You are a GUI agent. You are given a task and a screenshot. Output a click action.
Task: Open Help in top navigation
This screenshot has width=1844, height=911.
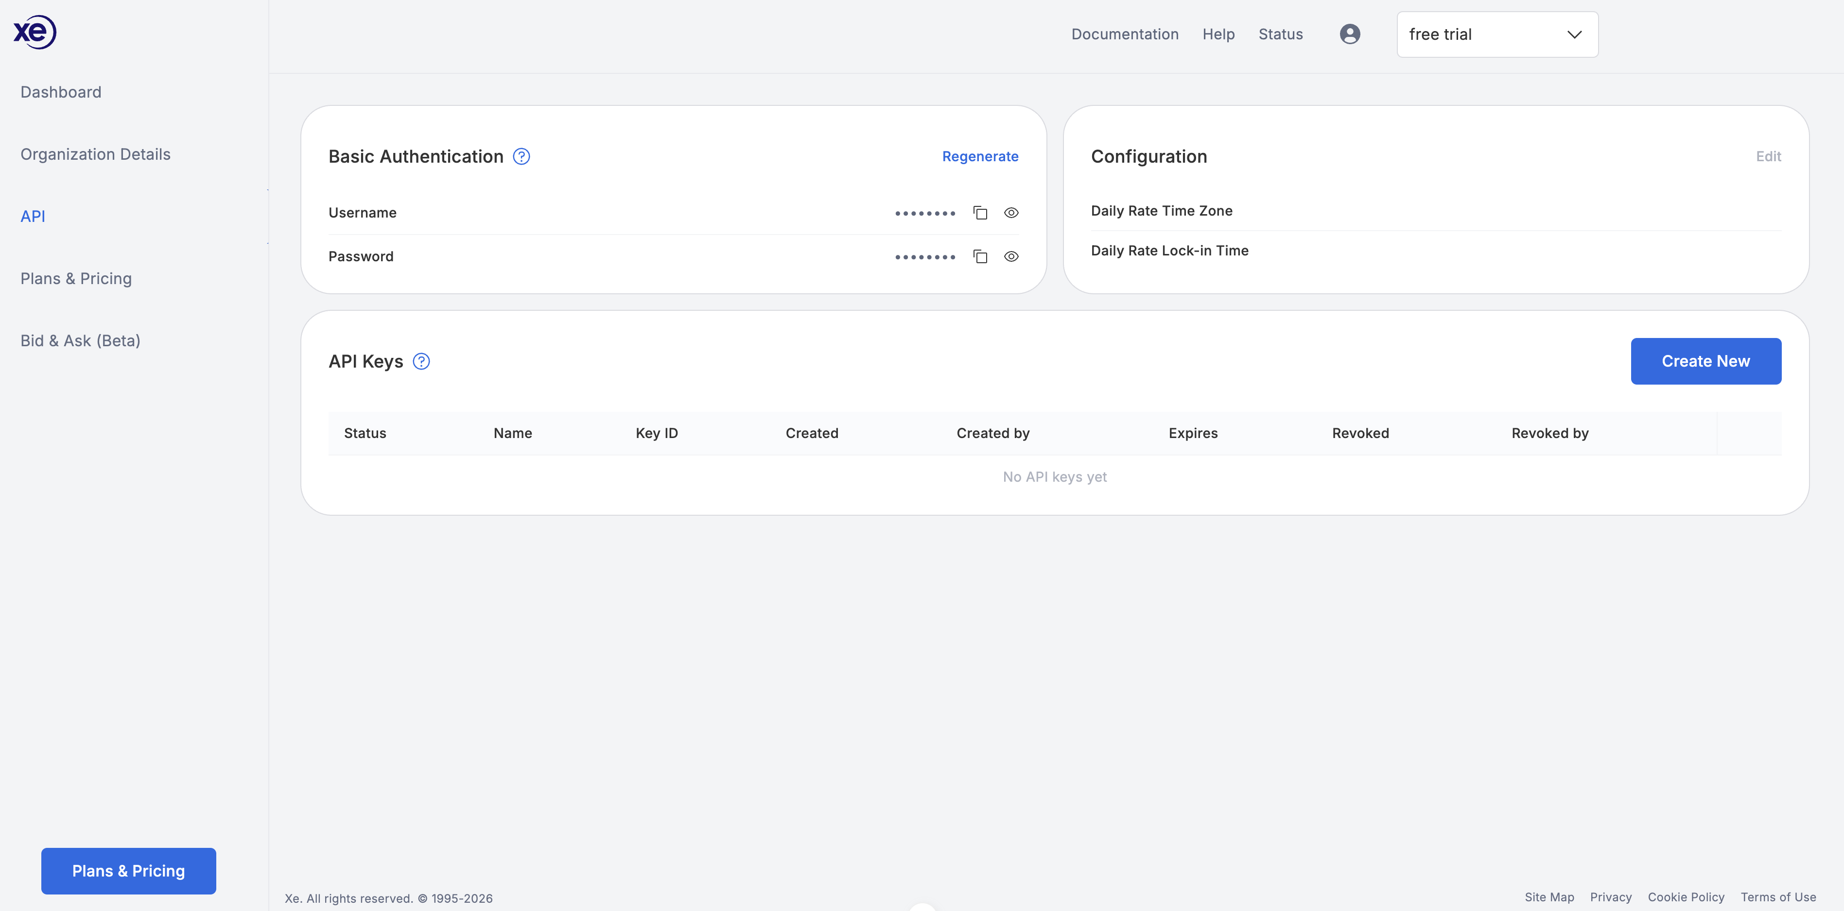1218,34
